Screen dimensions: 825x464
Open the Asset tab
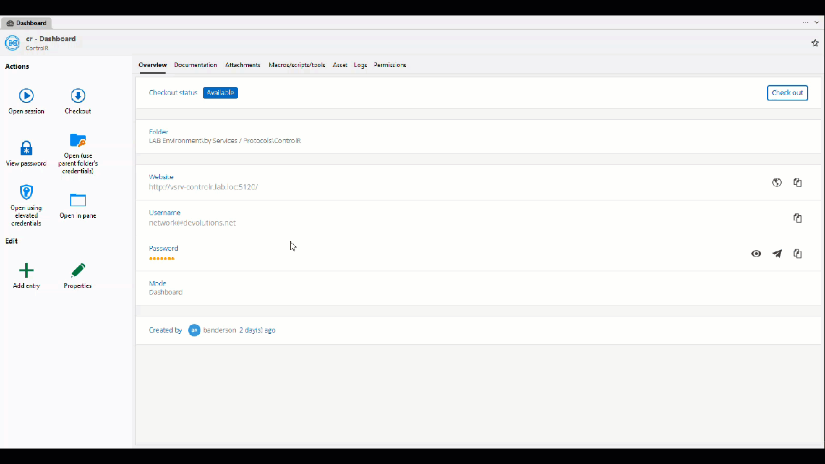tap(340, 65)
